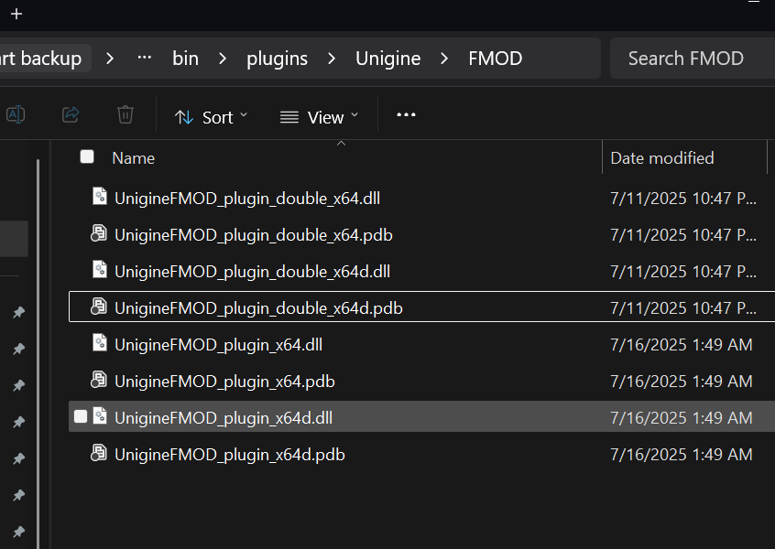Expand hidden breadcrumb folders with ellipsis

(x=144, y=58)
